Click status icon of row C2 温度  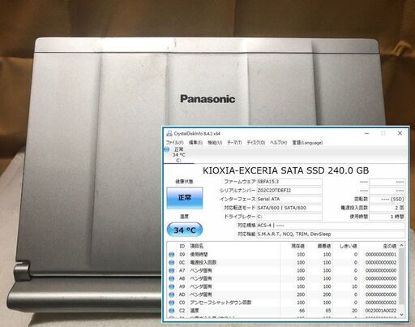171,311
